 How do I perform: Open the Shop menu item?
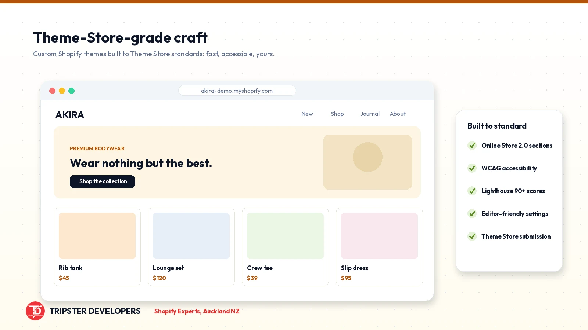[x=337, y=114]
